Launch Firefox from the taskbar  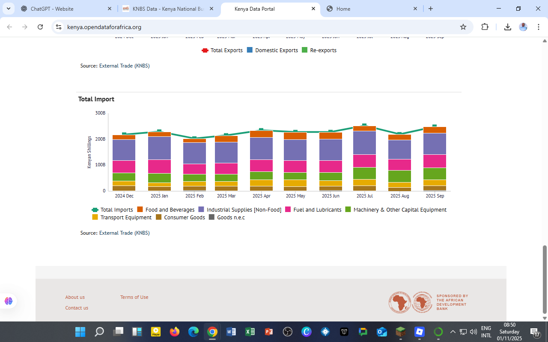[174, 331]
